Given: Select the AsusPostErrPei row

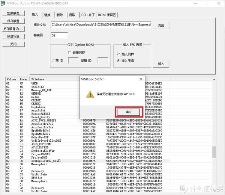Looking at the screenshot, I should point(87,124).
